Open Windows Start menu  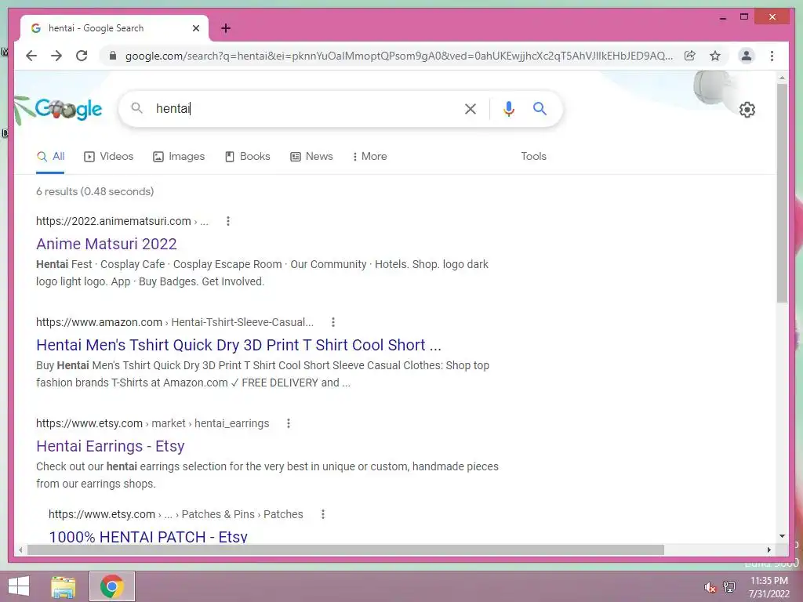19,586
